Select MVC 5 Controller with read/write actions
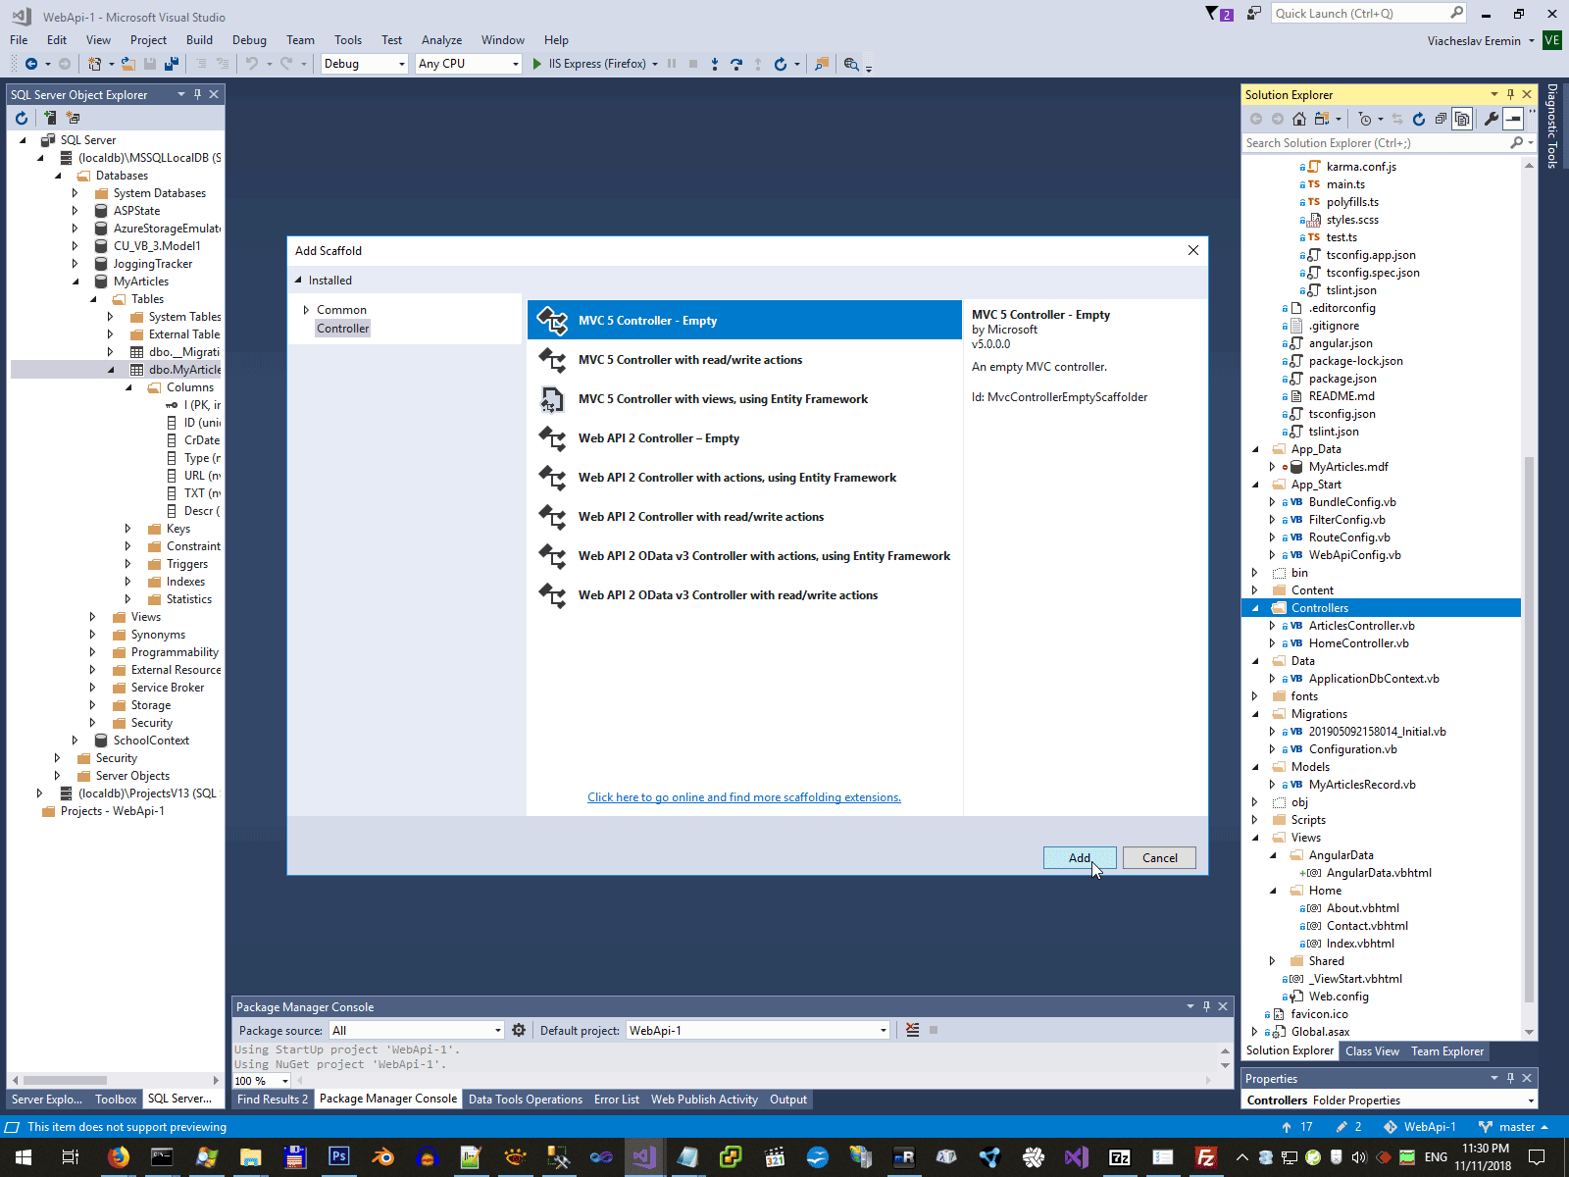 744,360
